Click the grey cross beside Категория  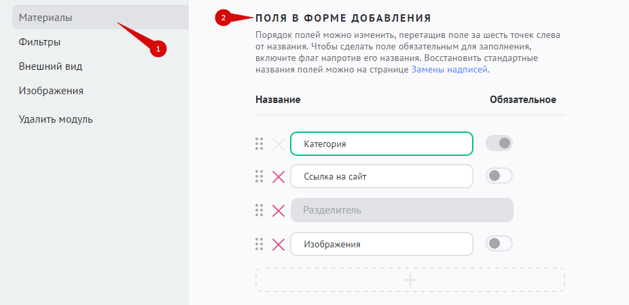pyautogui.click(x=278, y=144)
